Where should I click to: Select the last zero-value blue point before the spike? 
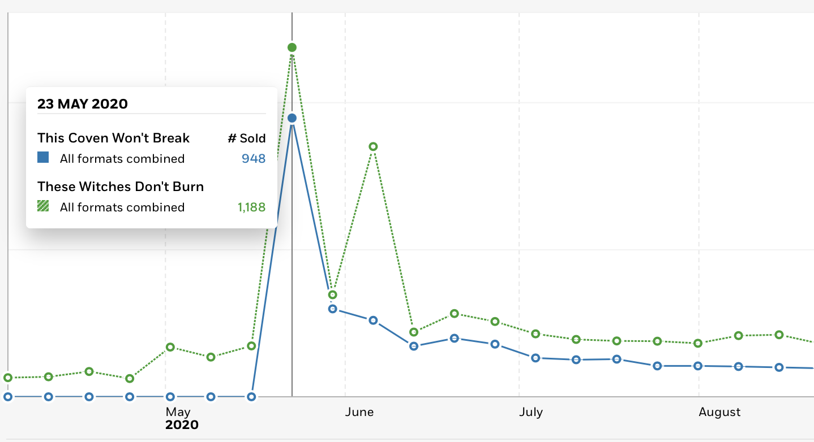coord(251,397)
